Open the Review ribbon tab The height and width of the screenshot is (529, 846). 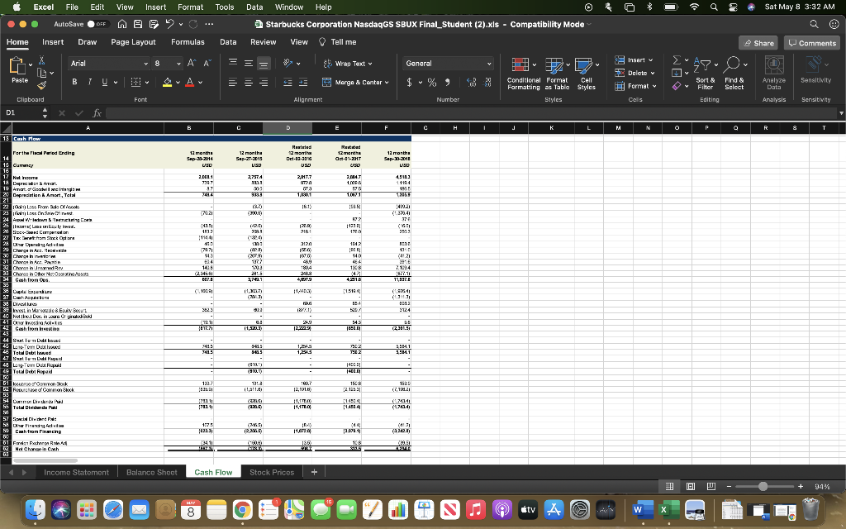pos(264,42)
